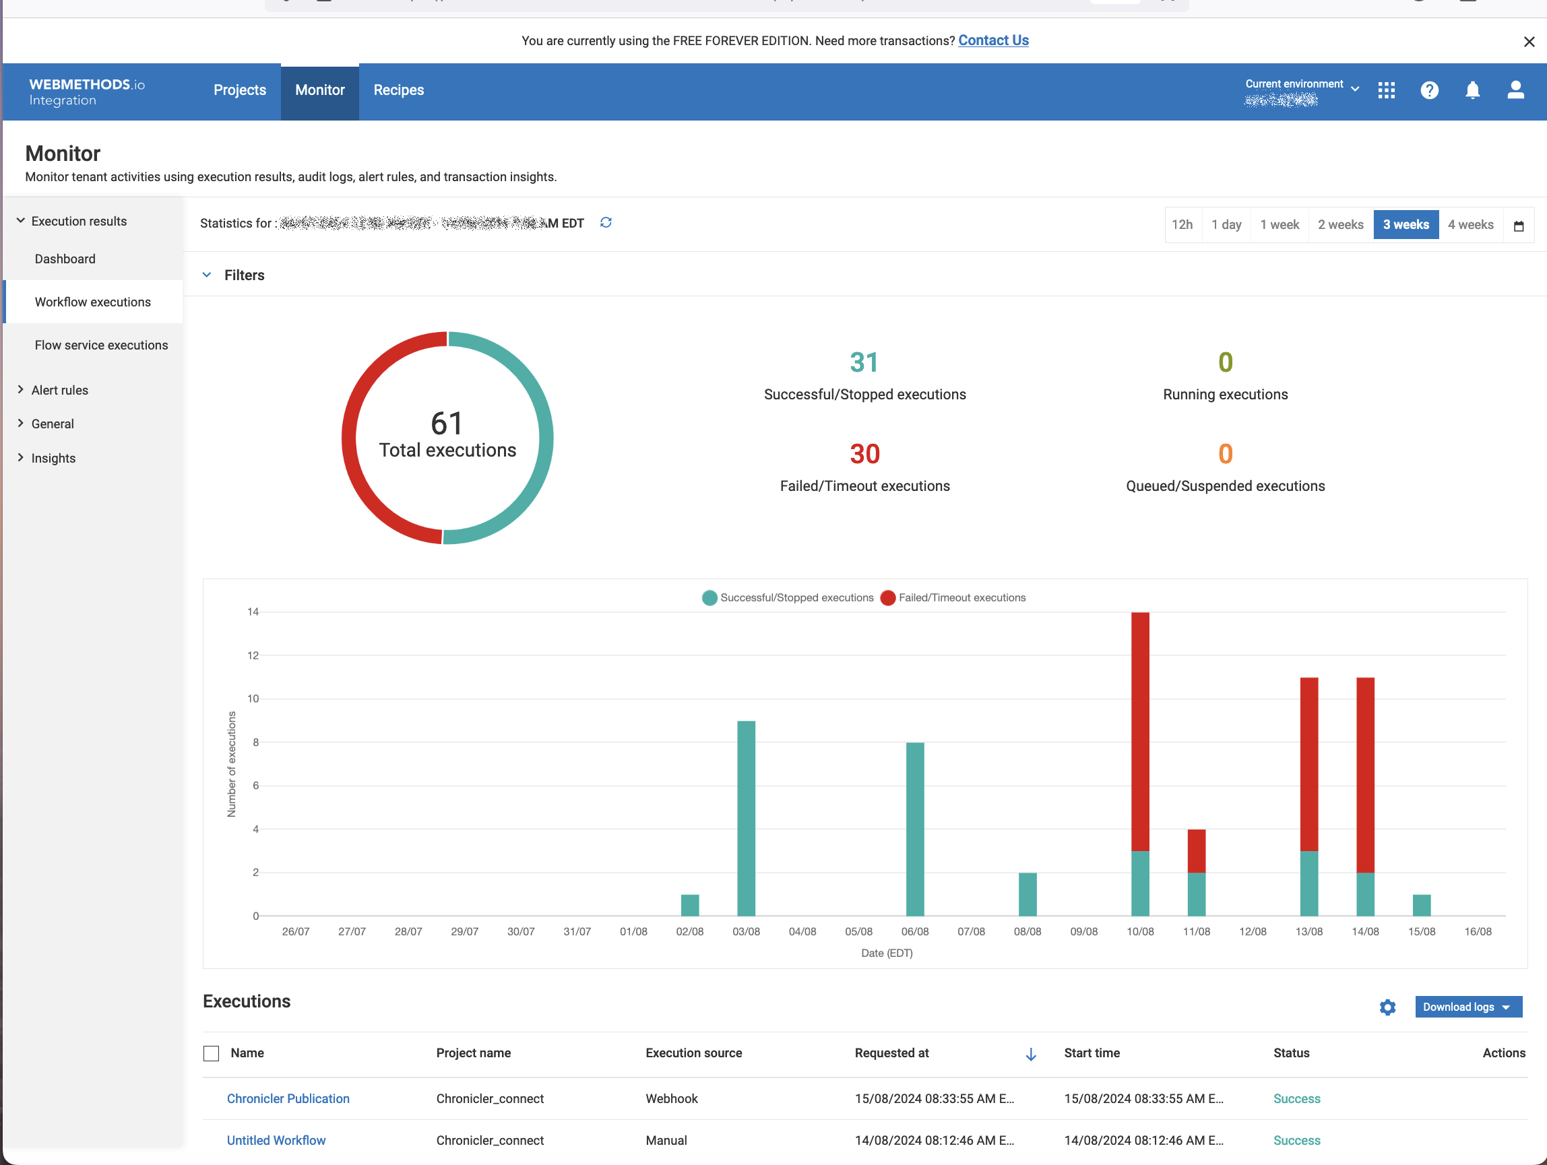The image size is (1547, 1165).
Task: Open the user profile icon
Action: click(1515, 90)
